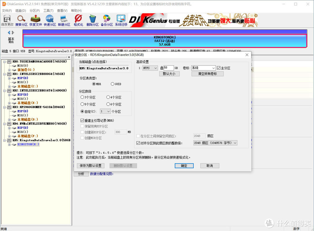Image resolution: width=314 pixels, height=231 pixels.
Task: Open the 文件(F) menu
Action: (7, 10)
